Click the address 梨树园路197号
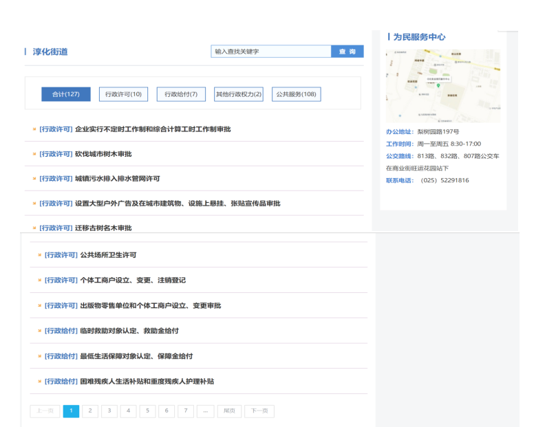Screen dimensions: 545x427 438,132
